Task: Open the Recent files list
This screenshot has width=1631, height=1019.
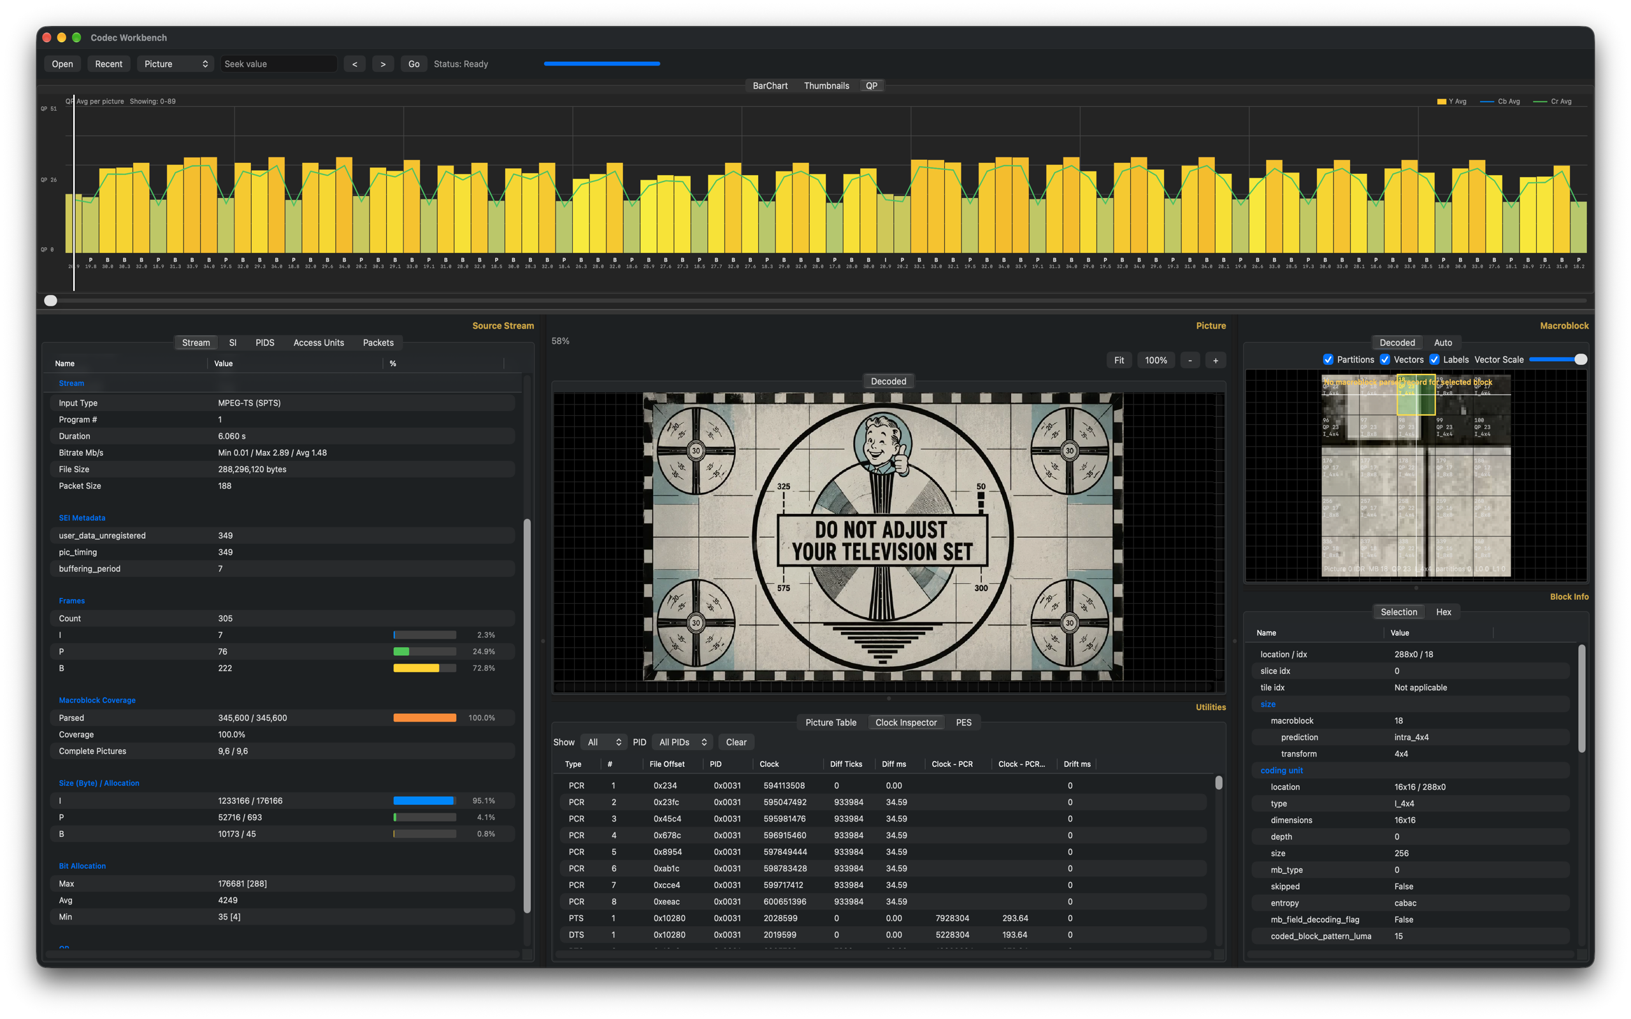Action: pos(108,64)
